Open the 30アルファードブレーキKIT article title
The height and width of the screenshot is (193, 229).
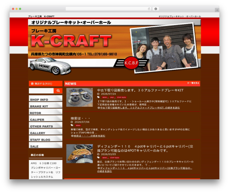pos(140,90)
